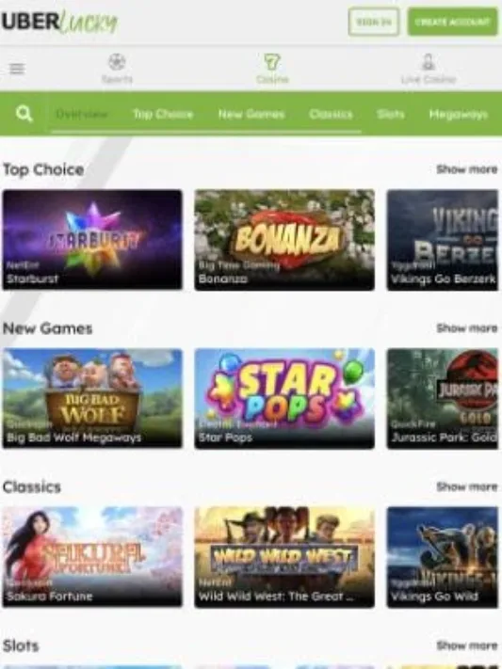Open the Live Casino dealer icon
Image resolution: width=502 pixels, height=669 pixels.
coord(429,62)
